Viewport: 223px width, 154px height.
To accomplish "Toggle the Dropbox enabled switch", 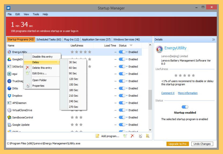I will pyautogui.click(x=122, y=96).
